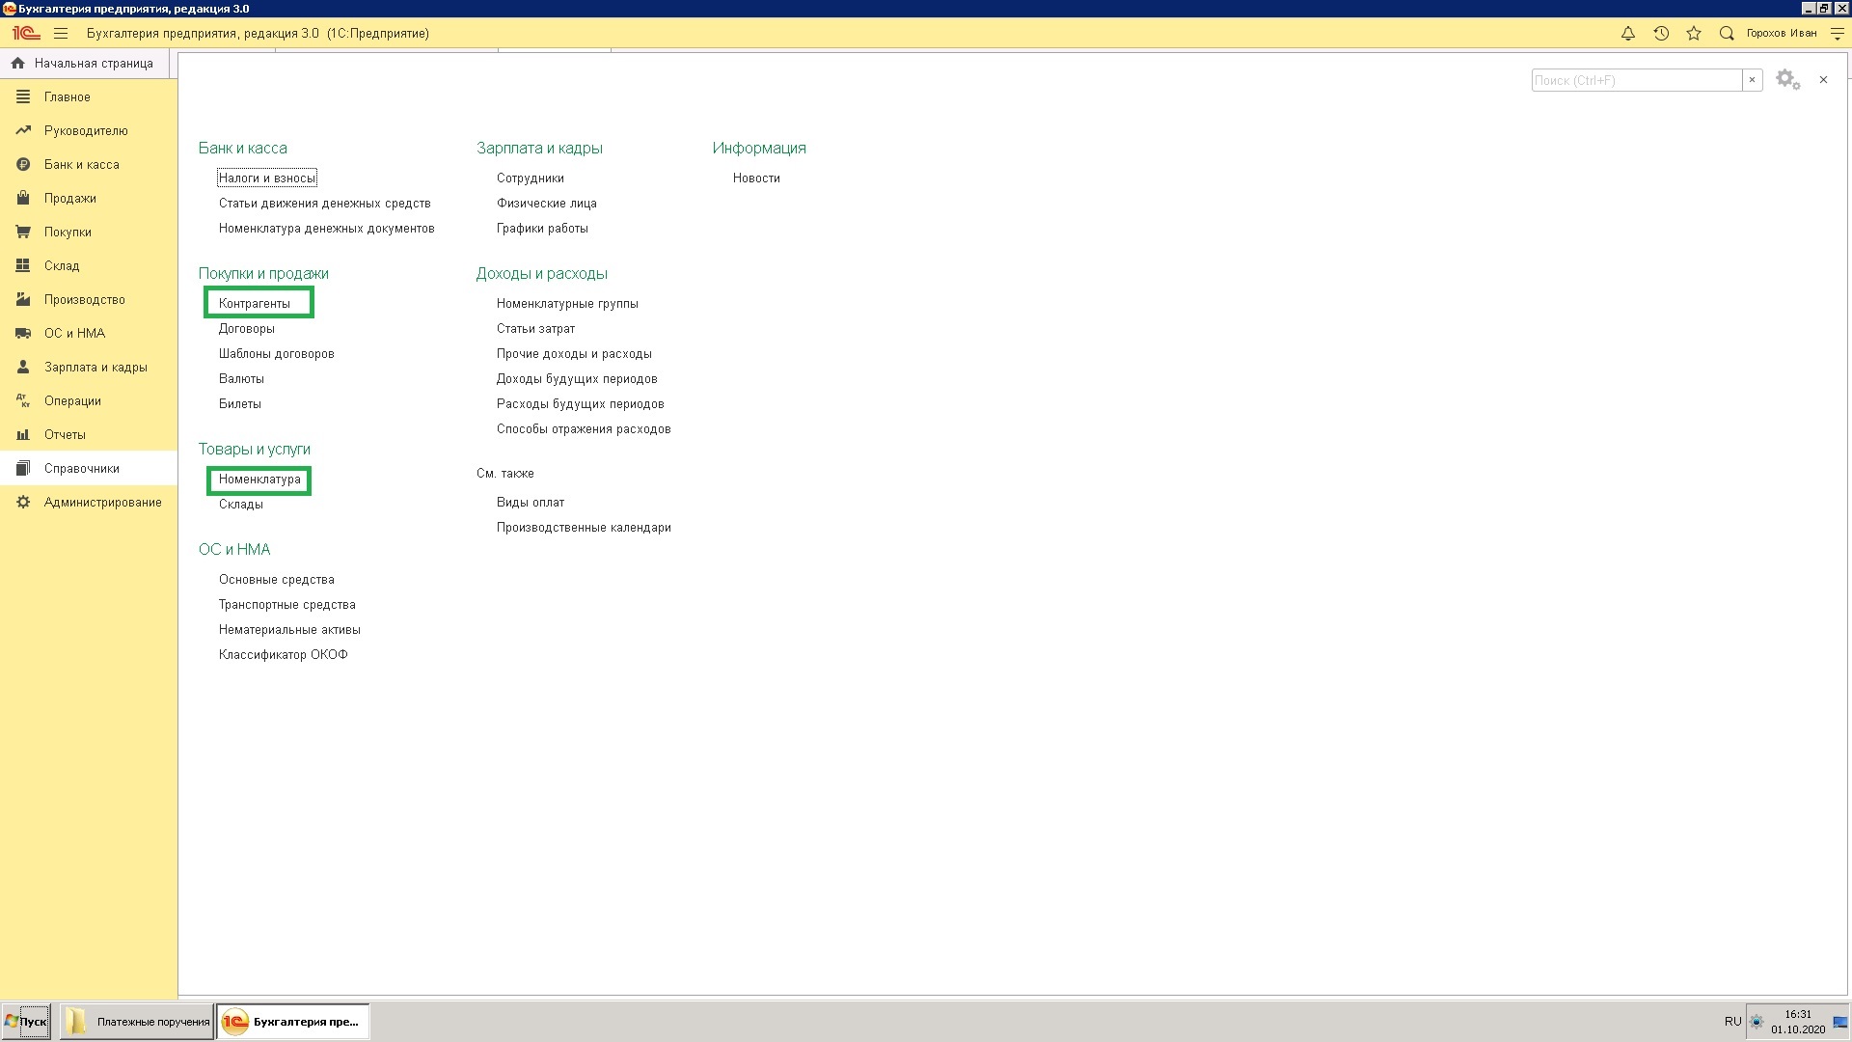This screenshot has width=1852, height=1042.
Task: Clear the search field with x button
Action: (1752, 81)
